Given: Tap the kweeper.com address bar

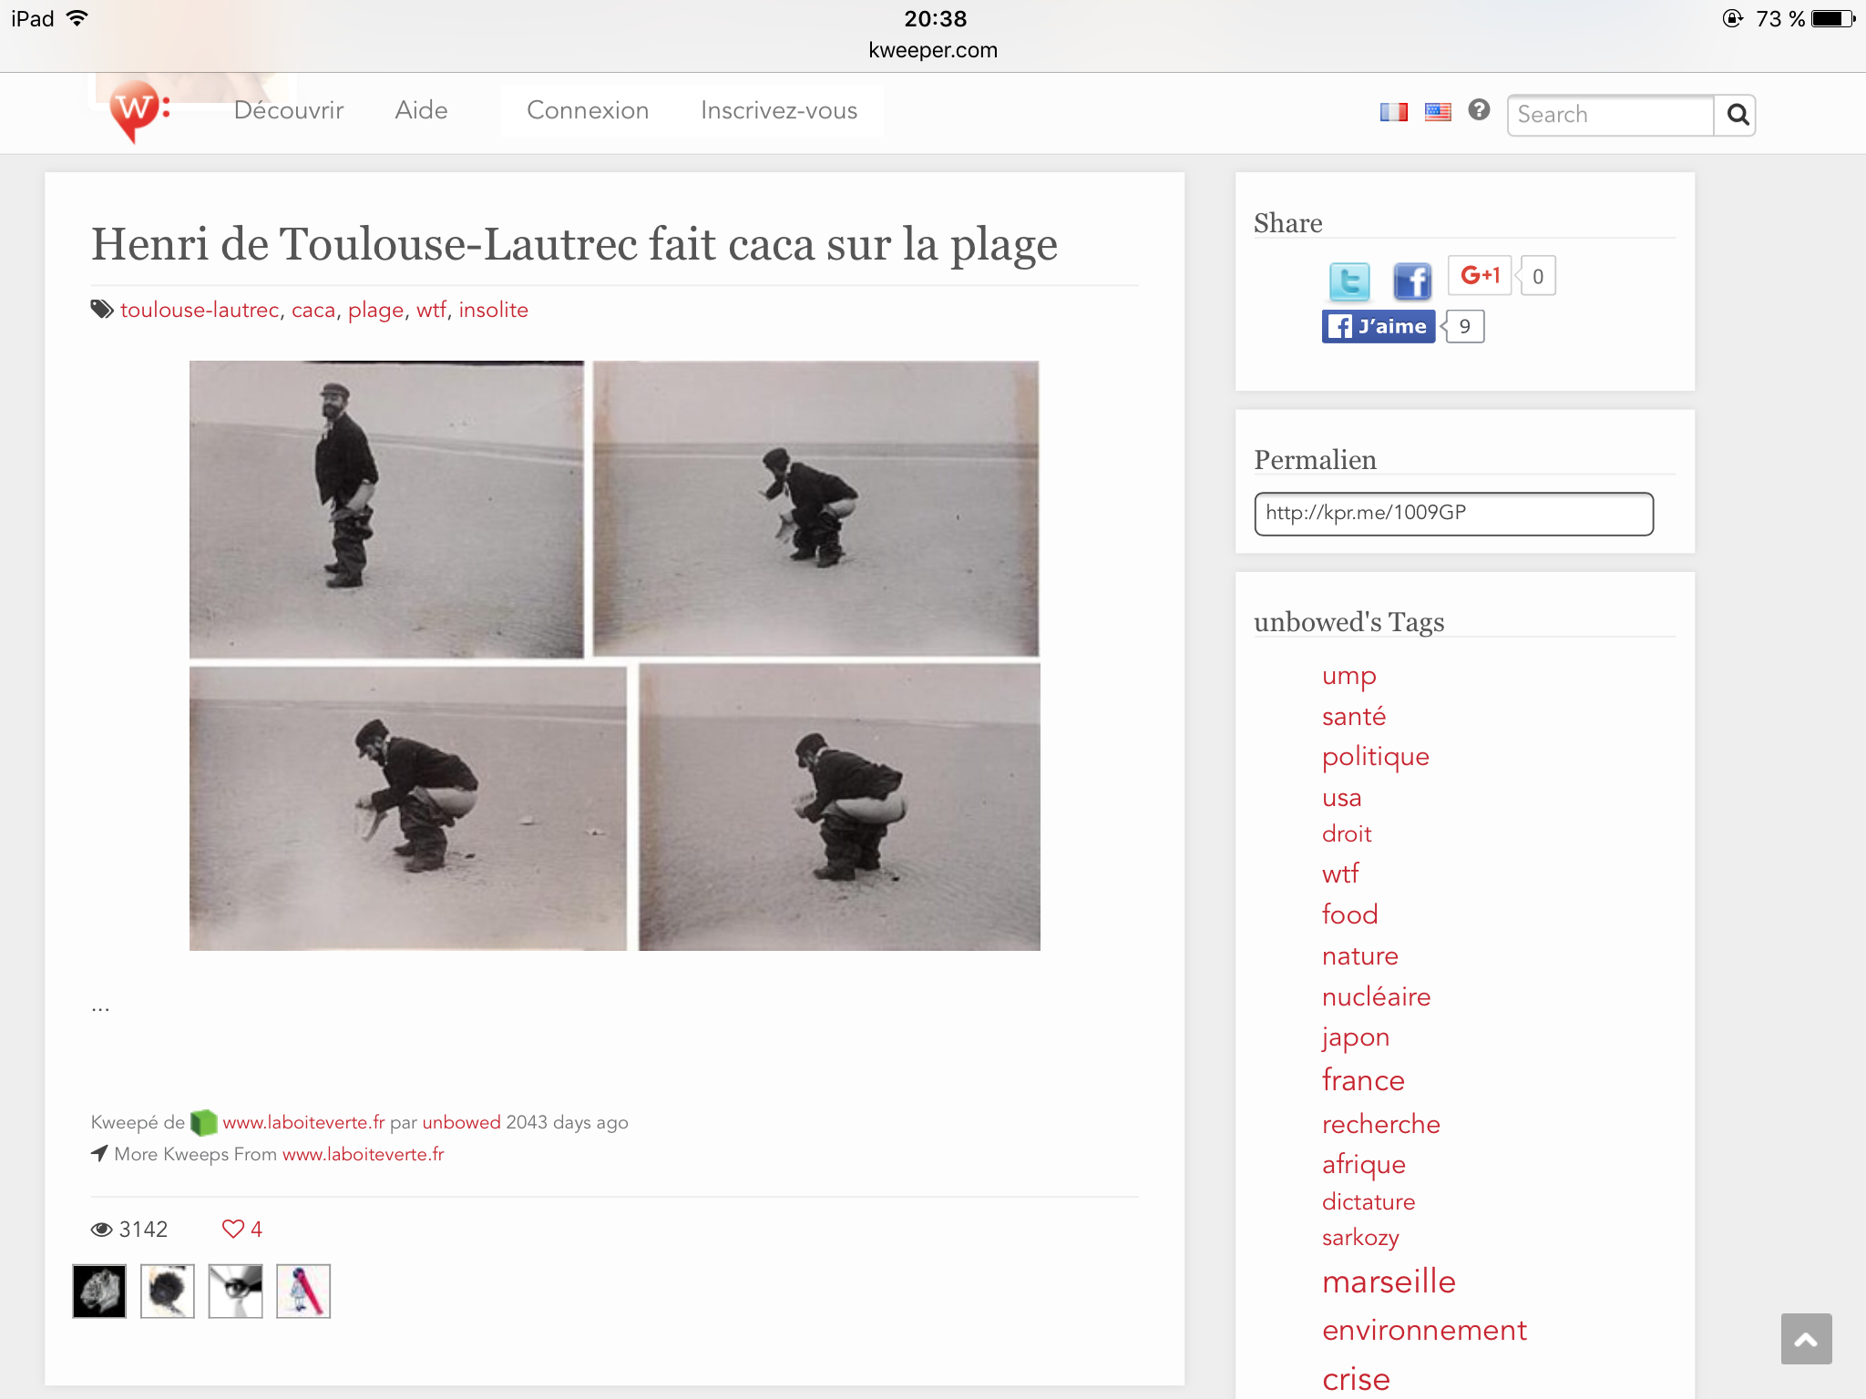Looking at the screenshot, I should pyautogui.click(x=933, y=50).
